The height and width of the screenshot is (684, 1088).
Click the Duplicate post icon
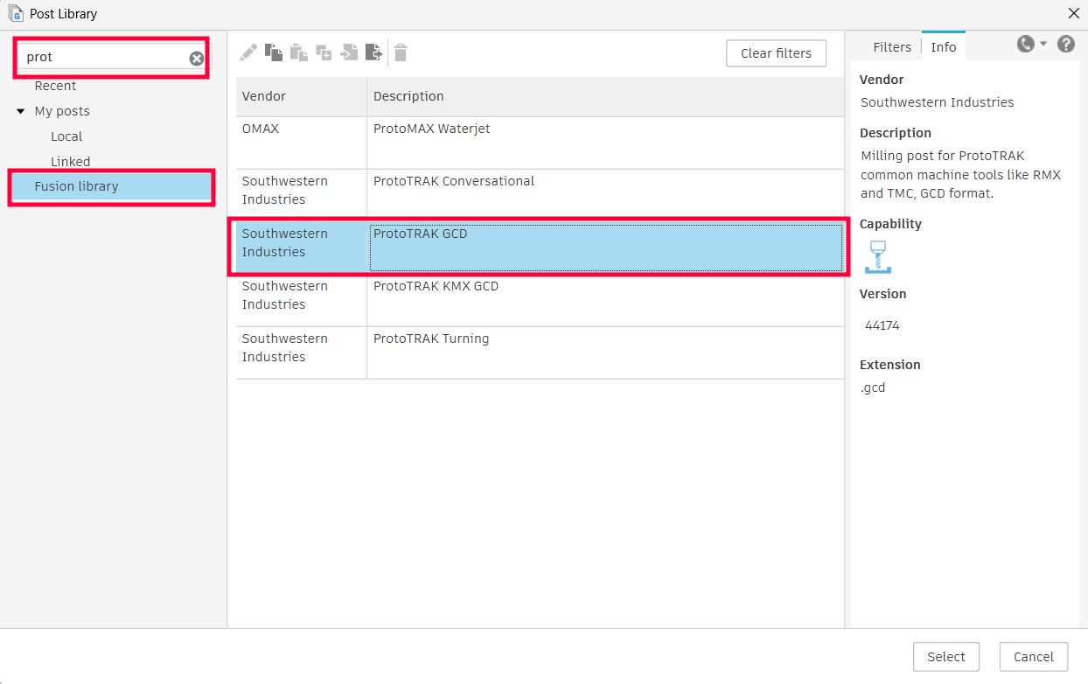pos(324,52)
